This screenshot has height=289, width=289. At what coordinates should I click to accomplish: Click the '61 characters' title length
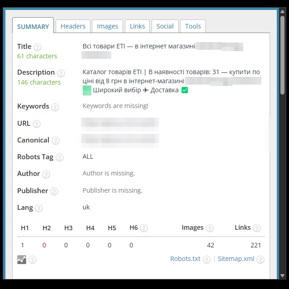pos(37,56)
